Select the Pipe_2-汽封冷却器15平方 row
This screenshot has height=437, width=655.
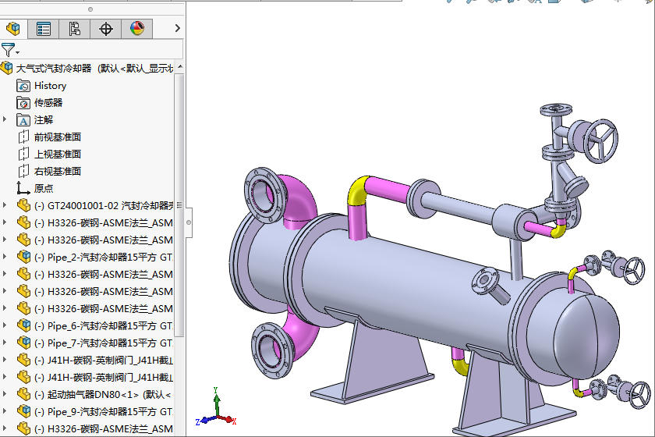(x=104, y=258)
